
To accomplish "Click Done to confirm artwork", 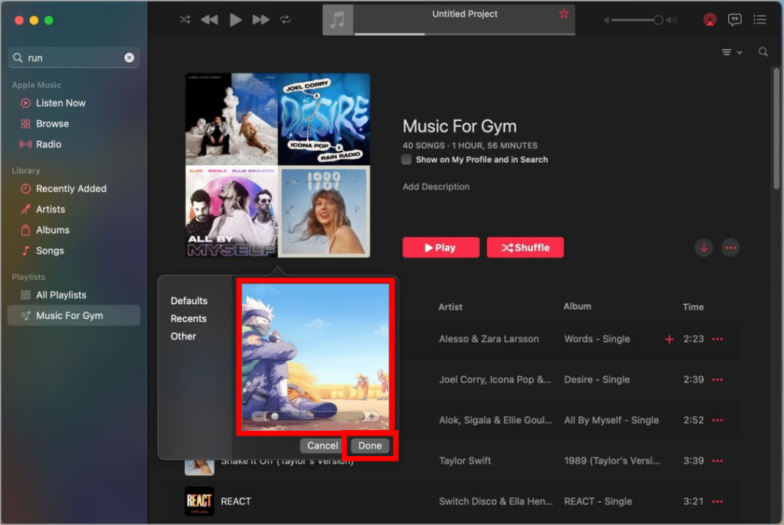I will [x=370, y=445].
